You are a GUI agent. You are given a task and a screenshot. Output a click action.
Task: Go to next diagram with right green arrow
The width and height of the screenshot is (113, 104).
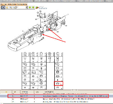point(33,7)
